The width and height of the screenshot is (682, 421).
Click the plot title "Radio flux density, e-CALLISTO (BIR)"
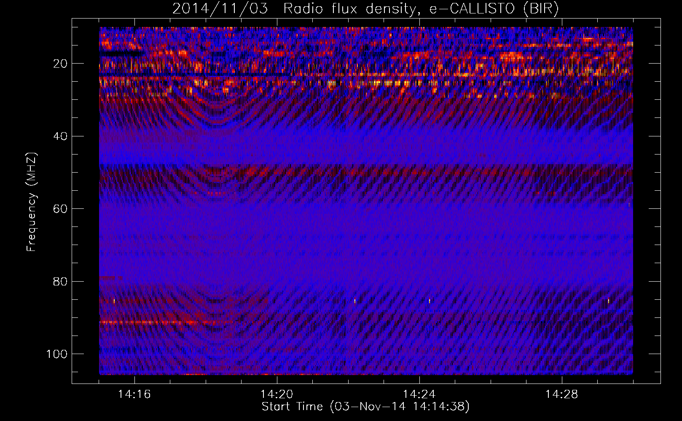[x=421, y=9]
